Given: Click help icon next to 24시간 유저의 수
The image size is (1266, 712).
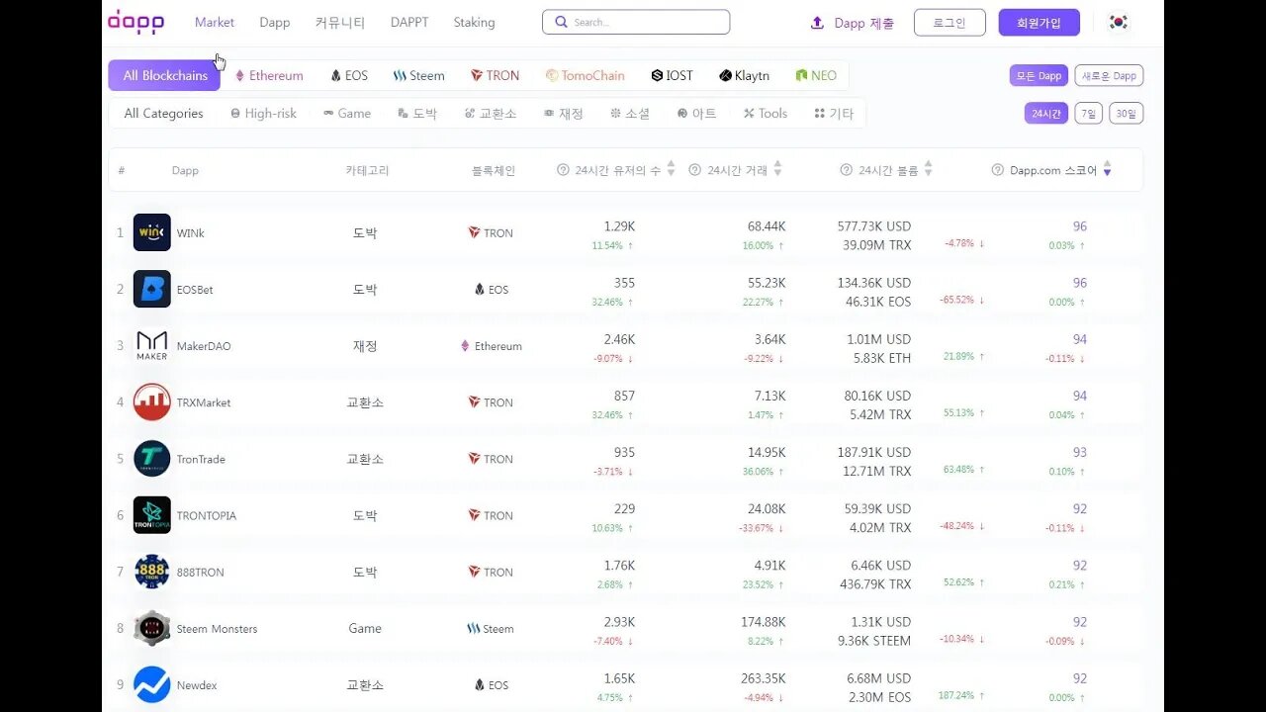Looking at the screenshot, I should [x=564, y=170].
